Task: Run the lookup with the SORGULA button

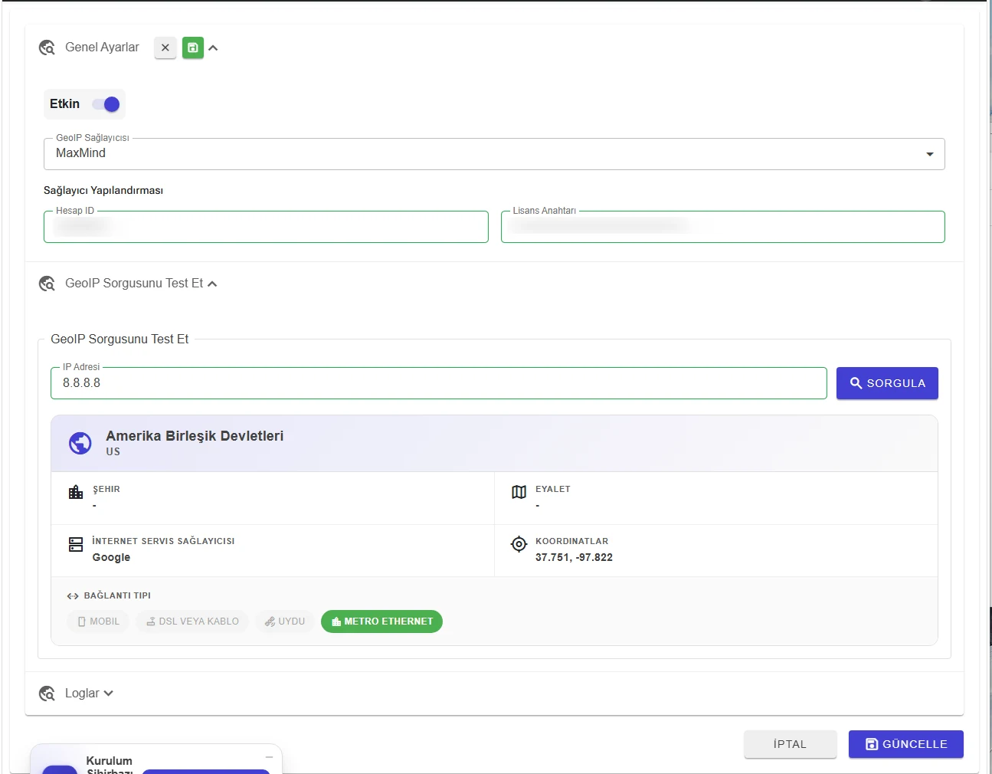Action: pyautogui.click(x=887, y=383)
